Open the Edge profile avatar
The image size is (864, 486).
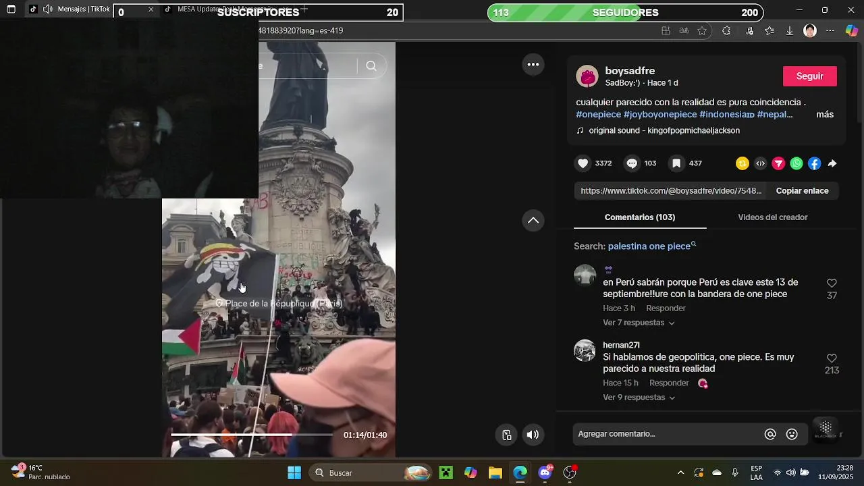pos(810,30)
